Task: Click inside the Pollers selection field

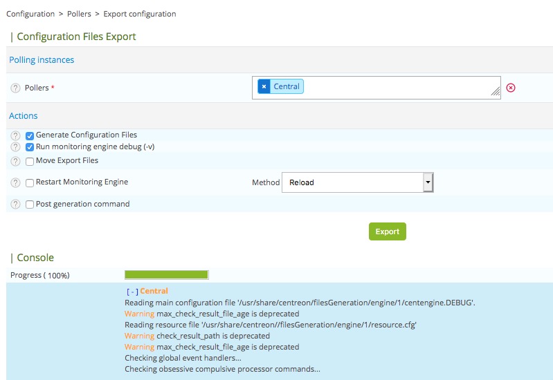Action: (x=401, y=88)
